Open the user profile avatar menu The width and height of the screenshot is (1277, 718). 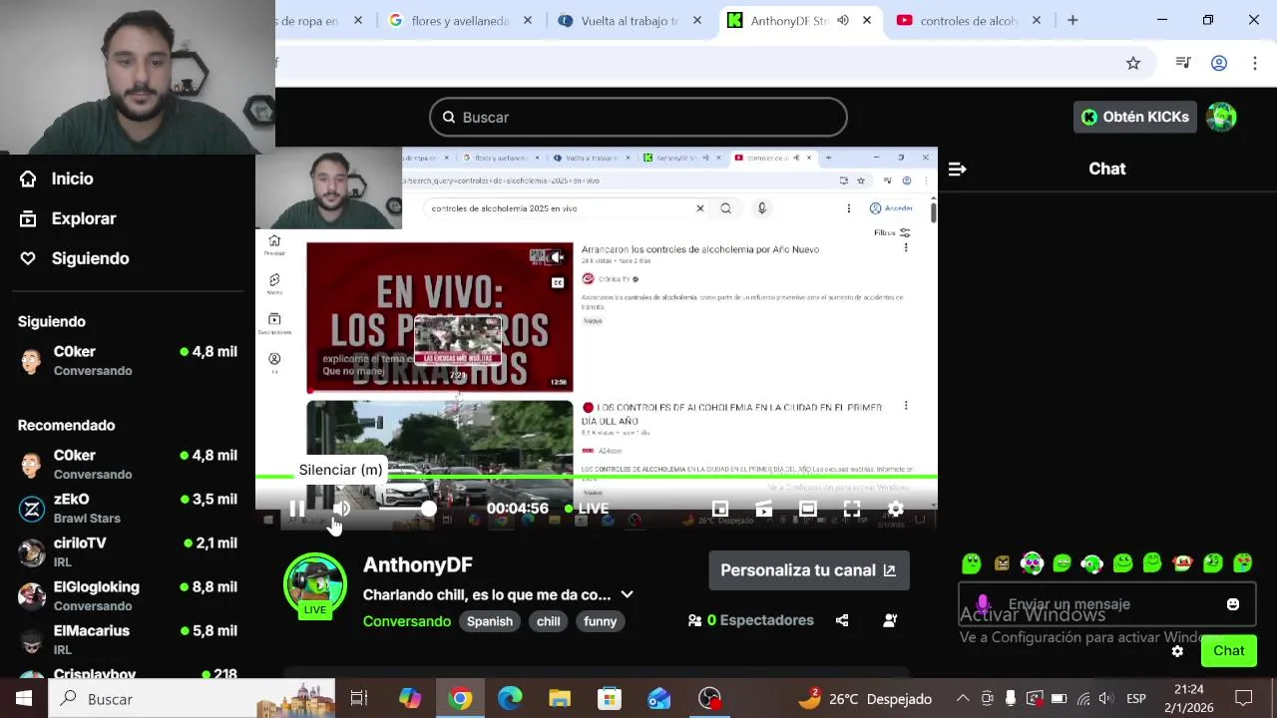pyautogui.click(x=1221, y=117)
